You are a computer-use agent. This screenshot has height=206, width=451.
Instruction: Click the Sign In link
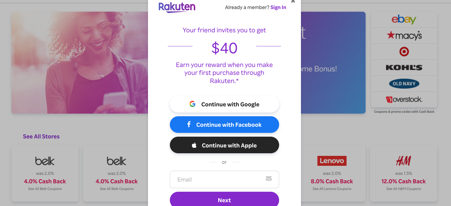(x=278, y=7)
